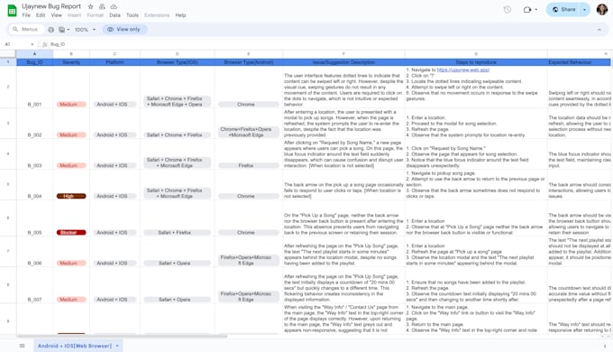The width and height of the screenshot is (613, 352).
Task: Click the Share button
Action: point(563,10)
